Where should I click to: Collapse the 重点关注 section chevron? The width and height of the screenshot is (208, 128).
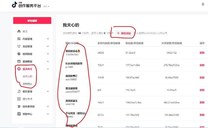48,69
